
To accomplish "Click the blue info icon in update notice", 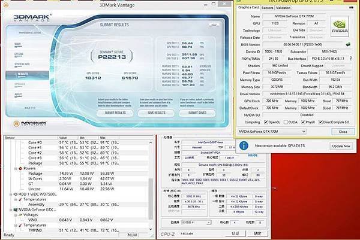I will [244, 145].
